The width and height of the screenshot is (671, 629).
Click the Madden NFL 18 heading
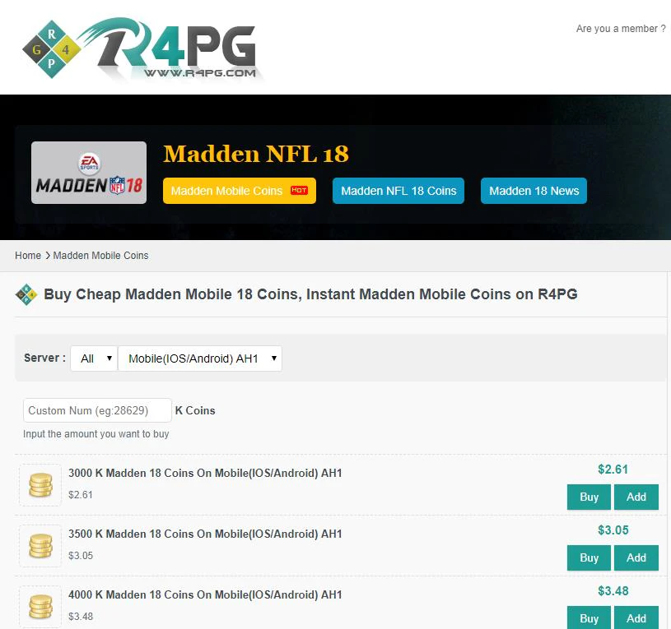click(256, 154)
